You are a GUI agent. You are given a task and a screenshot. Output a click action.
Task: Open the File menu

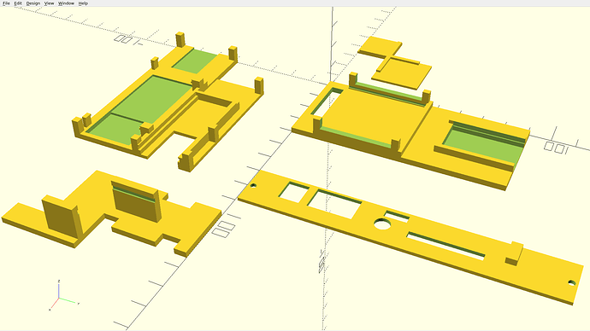[x=6, y=3]
